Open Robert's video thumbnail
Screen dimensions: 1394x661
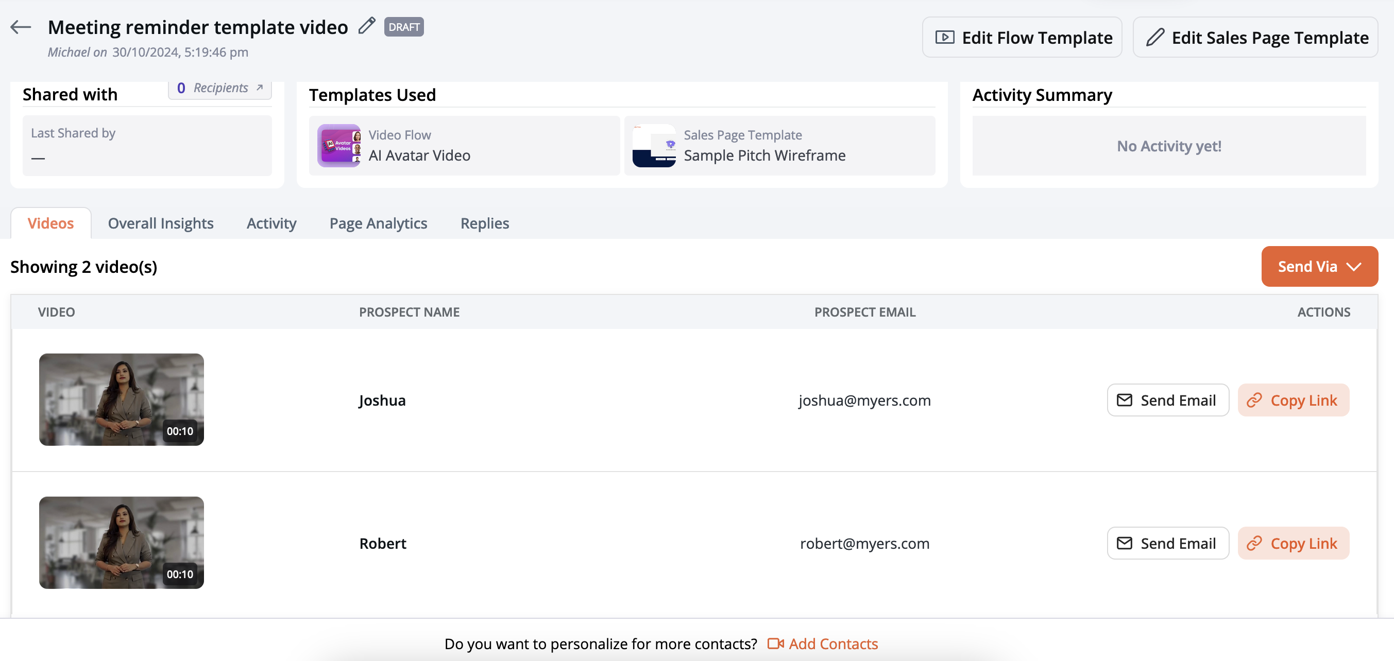121,542
